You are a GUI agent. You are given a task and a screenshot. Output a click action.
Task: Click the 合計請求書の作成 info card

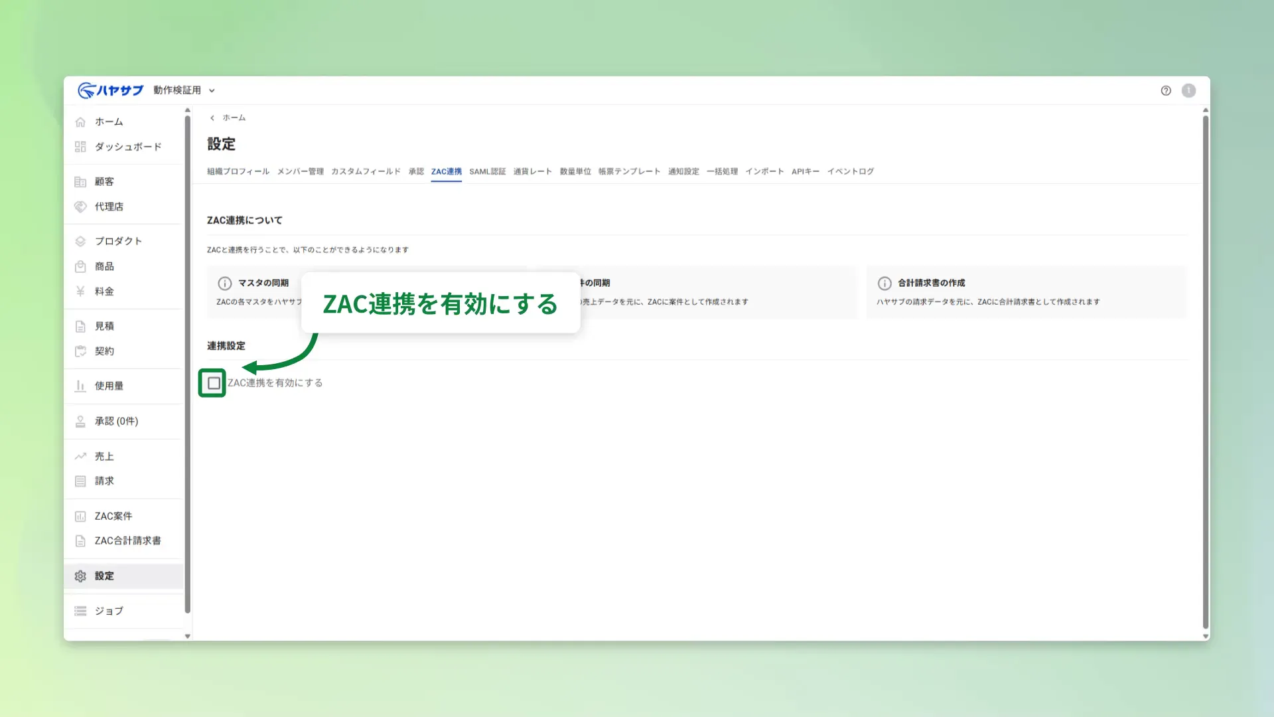click(1026, 292)
